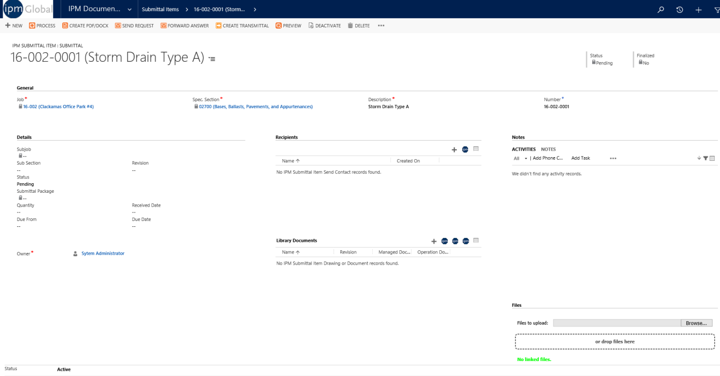
Task: Delete the record using the trash command
Action: coord(358,26)
